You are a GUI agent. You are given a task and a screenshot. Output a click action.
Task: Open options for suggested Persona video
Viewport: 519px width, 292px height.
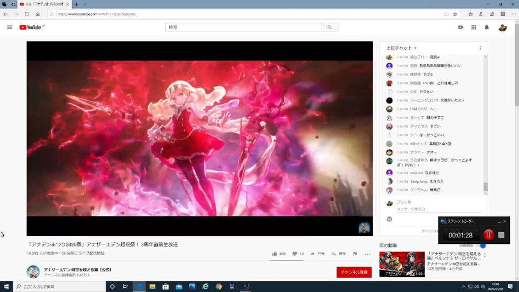[484, 255]
